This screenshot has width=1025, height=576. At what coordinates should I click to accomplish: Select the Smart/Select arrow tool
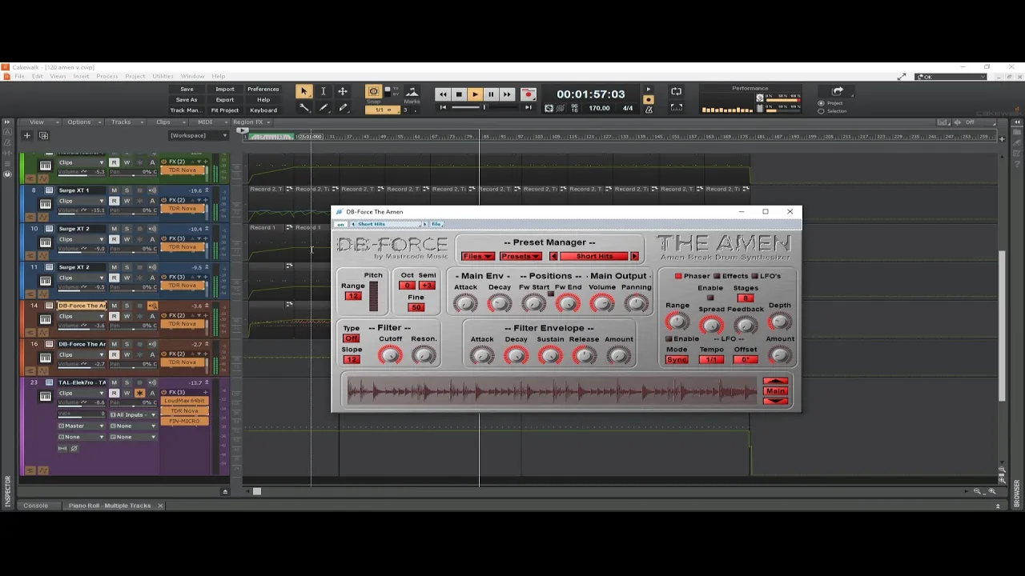(303, 92)
